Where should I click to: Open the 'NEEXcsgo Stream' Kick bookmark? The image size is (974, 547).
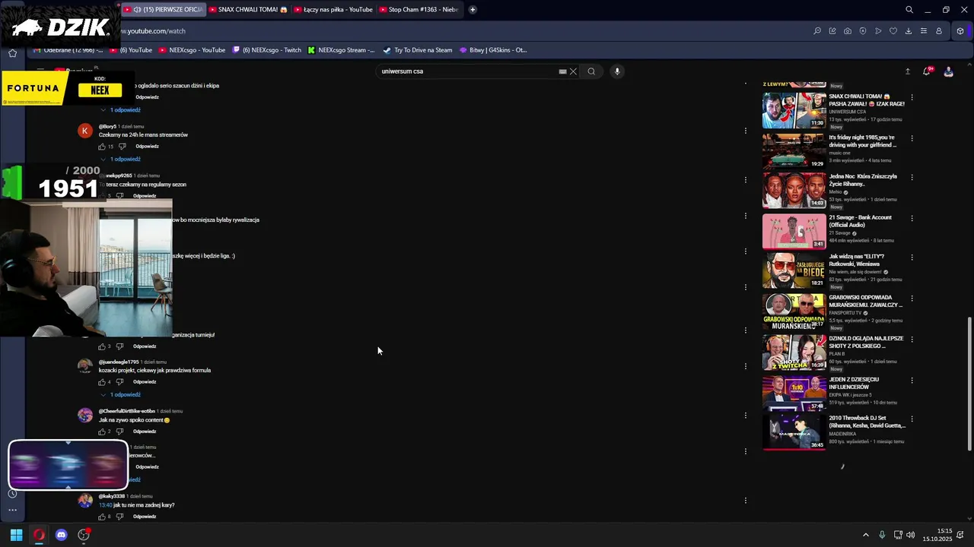[341, 50]
